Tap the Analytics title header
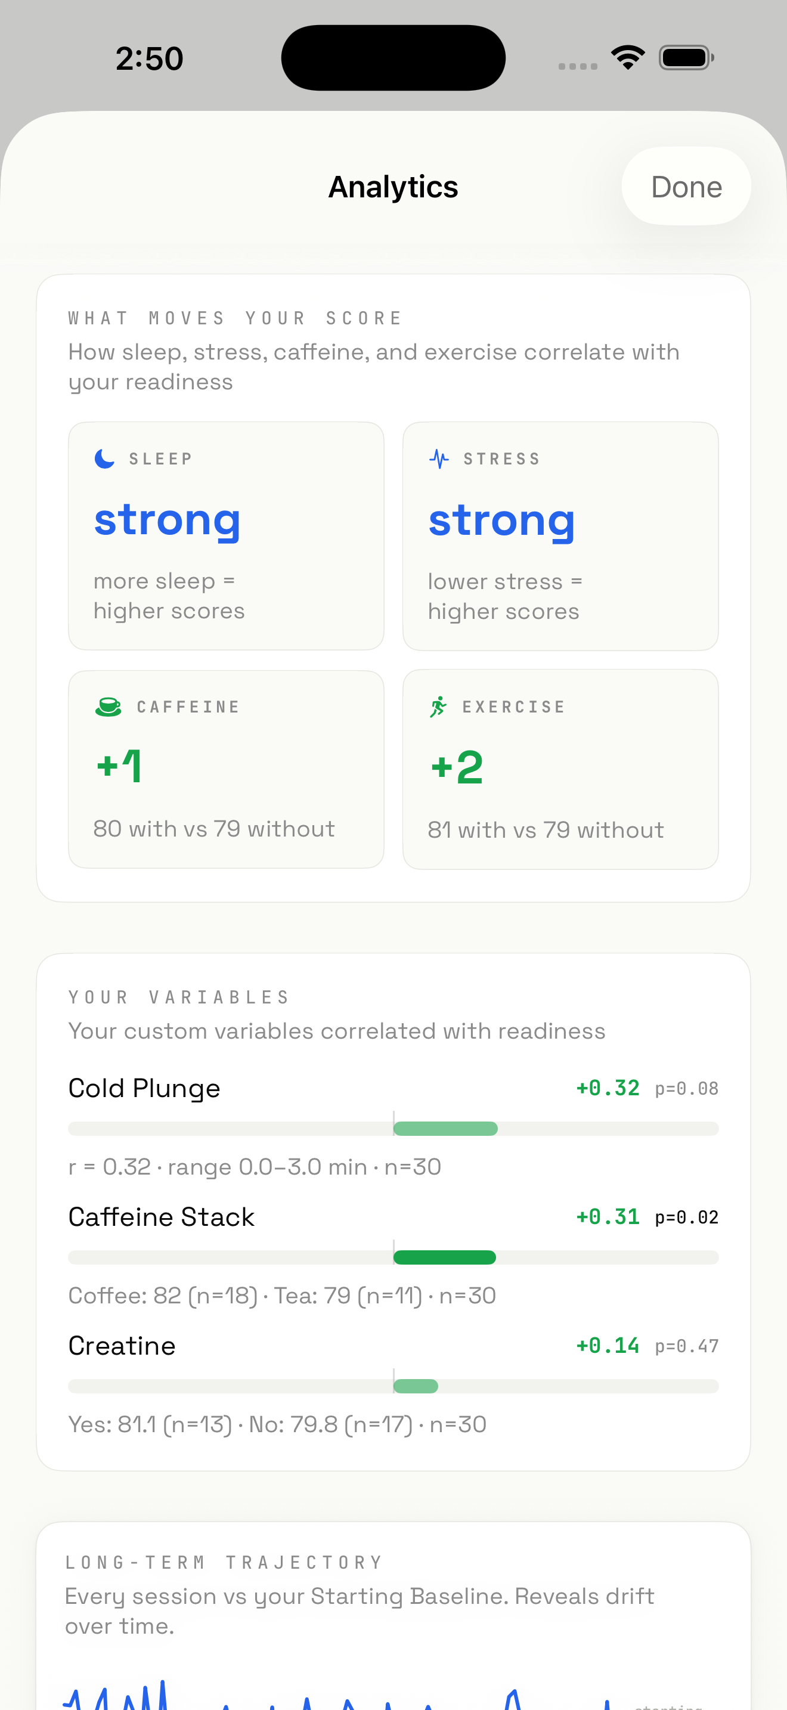The image size is (787, 1710). pos(393,187)
